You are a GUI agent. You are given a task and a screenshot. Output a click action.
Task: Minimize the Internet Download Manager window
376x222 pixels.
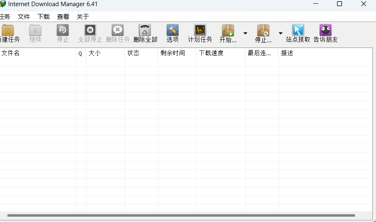[x=316, y=4]
